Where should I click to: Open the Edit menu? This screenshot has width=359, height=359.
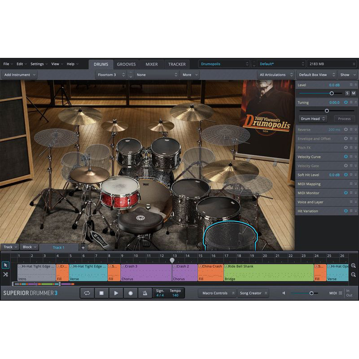pos(21,64)
